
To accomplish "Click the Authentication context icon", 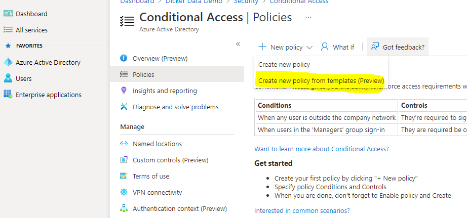I will (x=124, y=208).
